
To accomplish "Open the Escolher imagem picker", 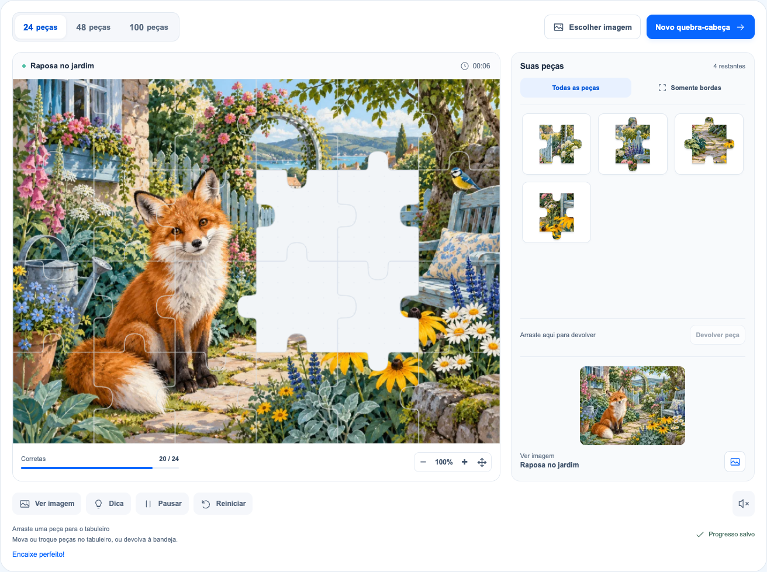I will pos(592,27).
